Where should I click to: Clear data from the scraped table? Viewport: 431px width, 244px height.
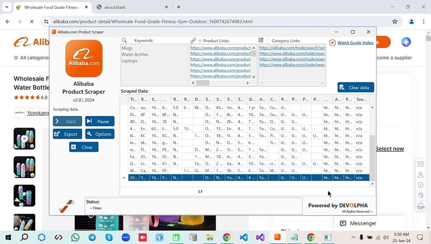(356, 87)
